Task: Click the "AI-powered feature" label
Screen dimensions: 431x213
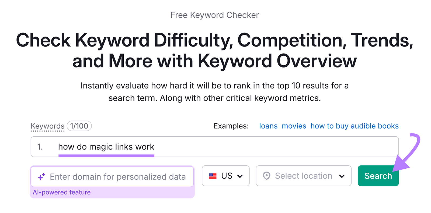Action: [61, 192]
